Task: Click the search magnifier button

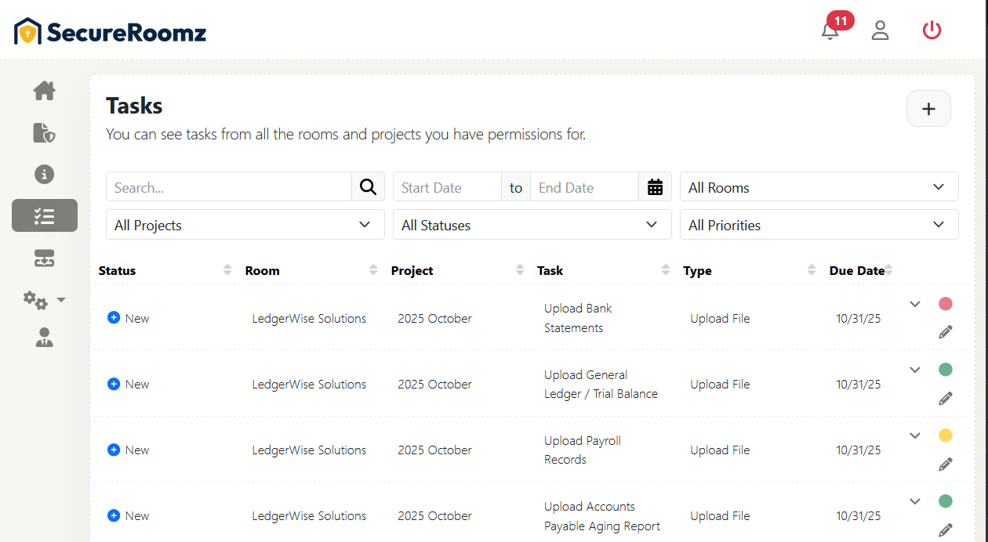Action: tap(368, 186)
